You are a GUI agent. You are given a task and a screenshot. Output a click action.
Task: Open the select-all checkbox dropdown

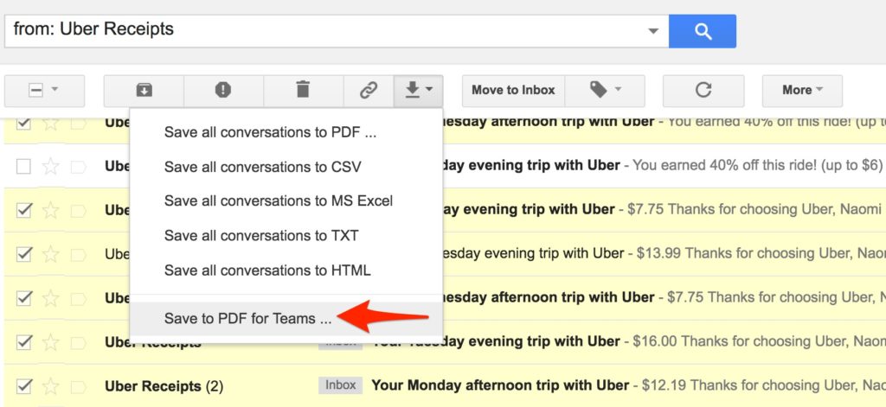[44, 91]
